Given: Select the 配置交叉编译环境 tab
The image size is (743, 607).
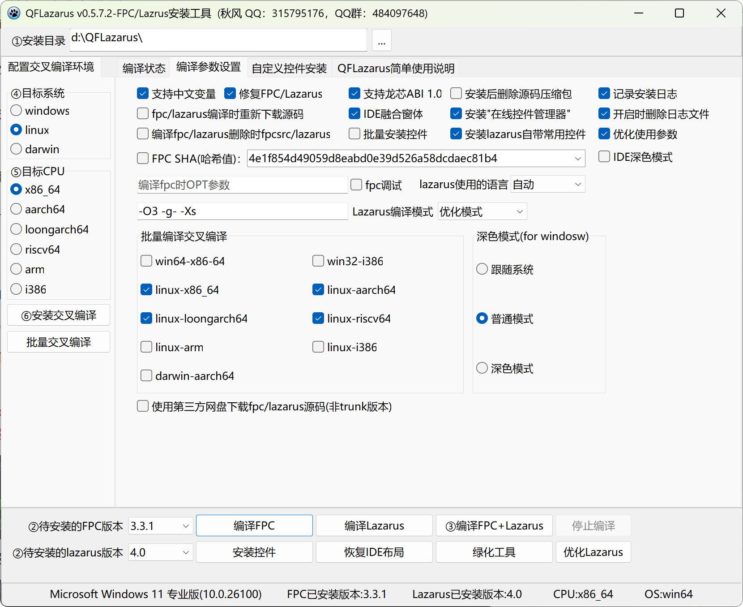Looking at the screenshot, I should (x=51, y=67).
